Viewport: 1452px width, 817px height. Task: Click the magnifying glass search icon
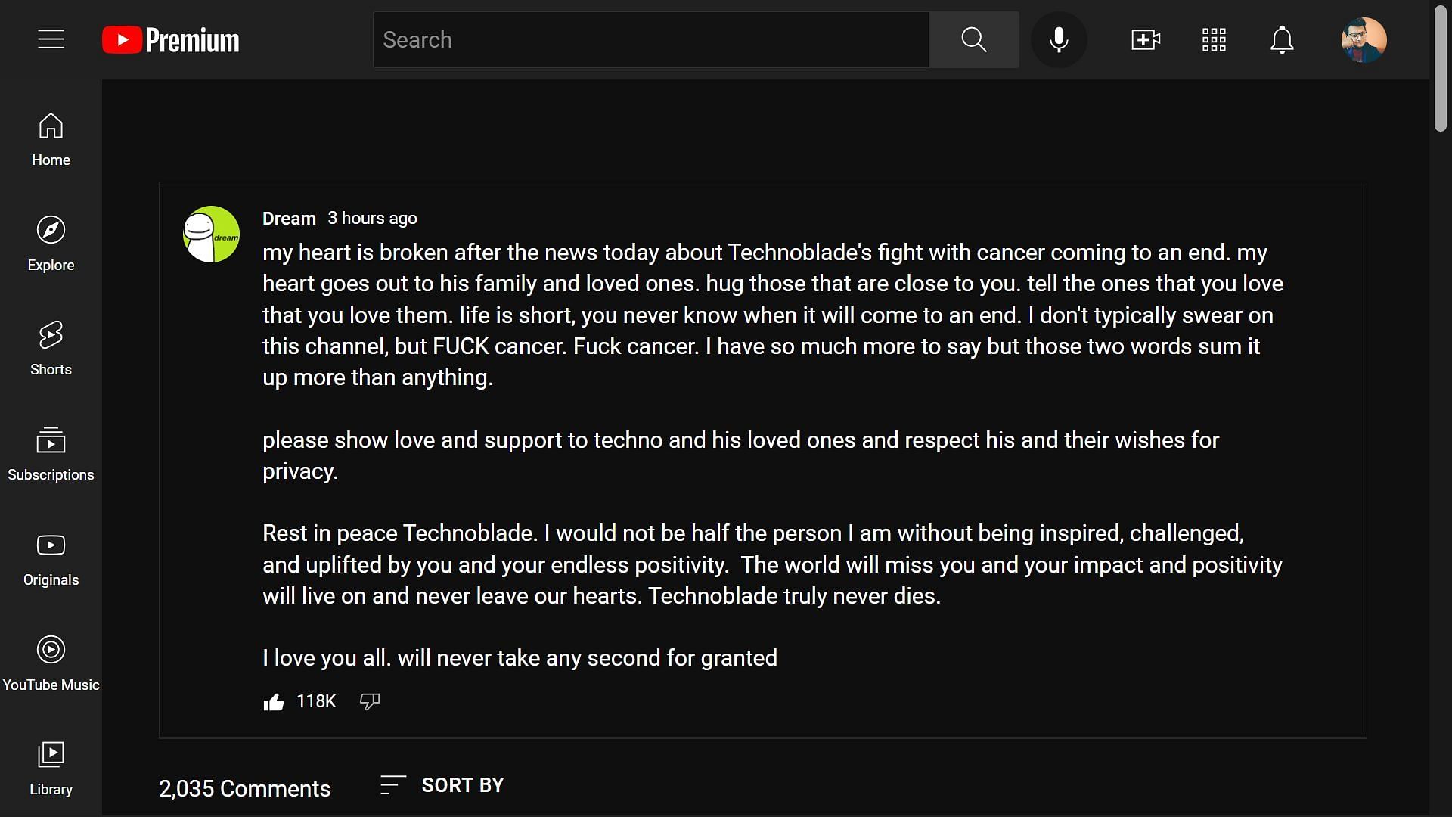pyautogui.click(x=973, y=40)
